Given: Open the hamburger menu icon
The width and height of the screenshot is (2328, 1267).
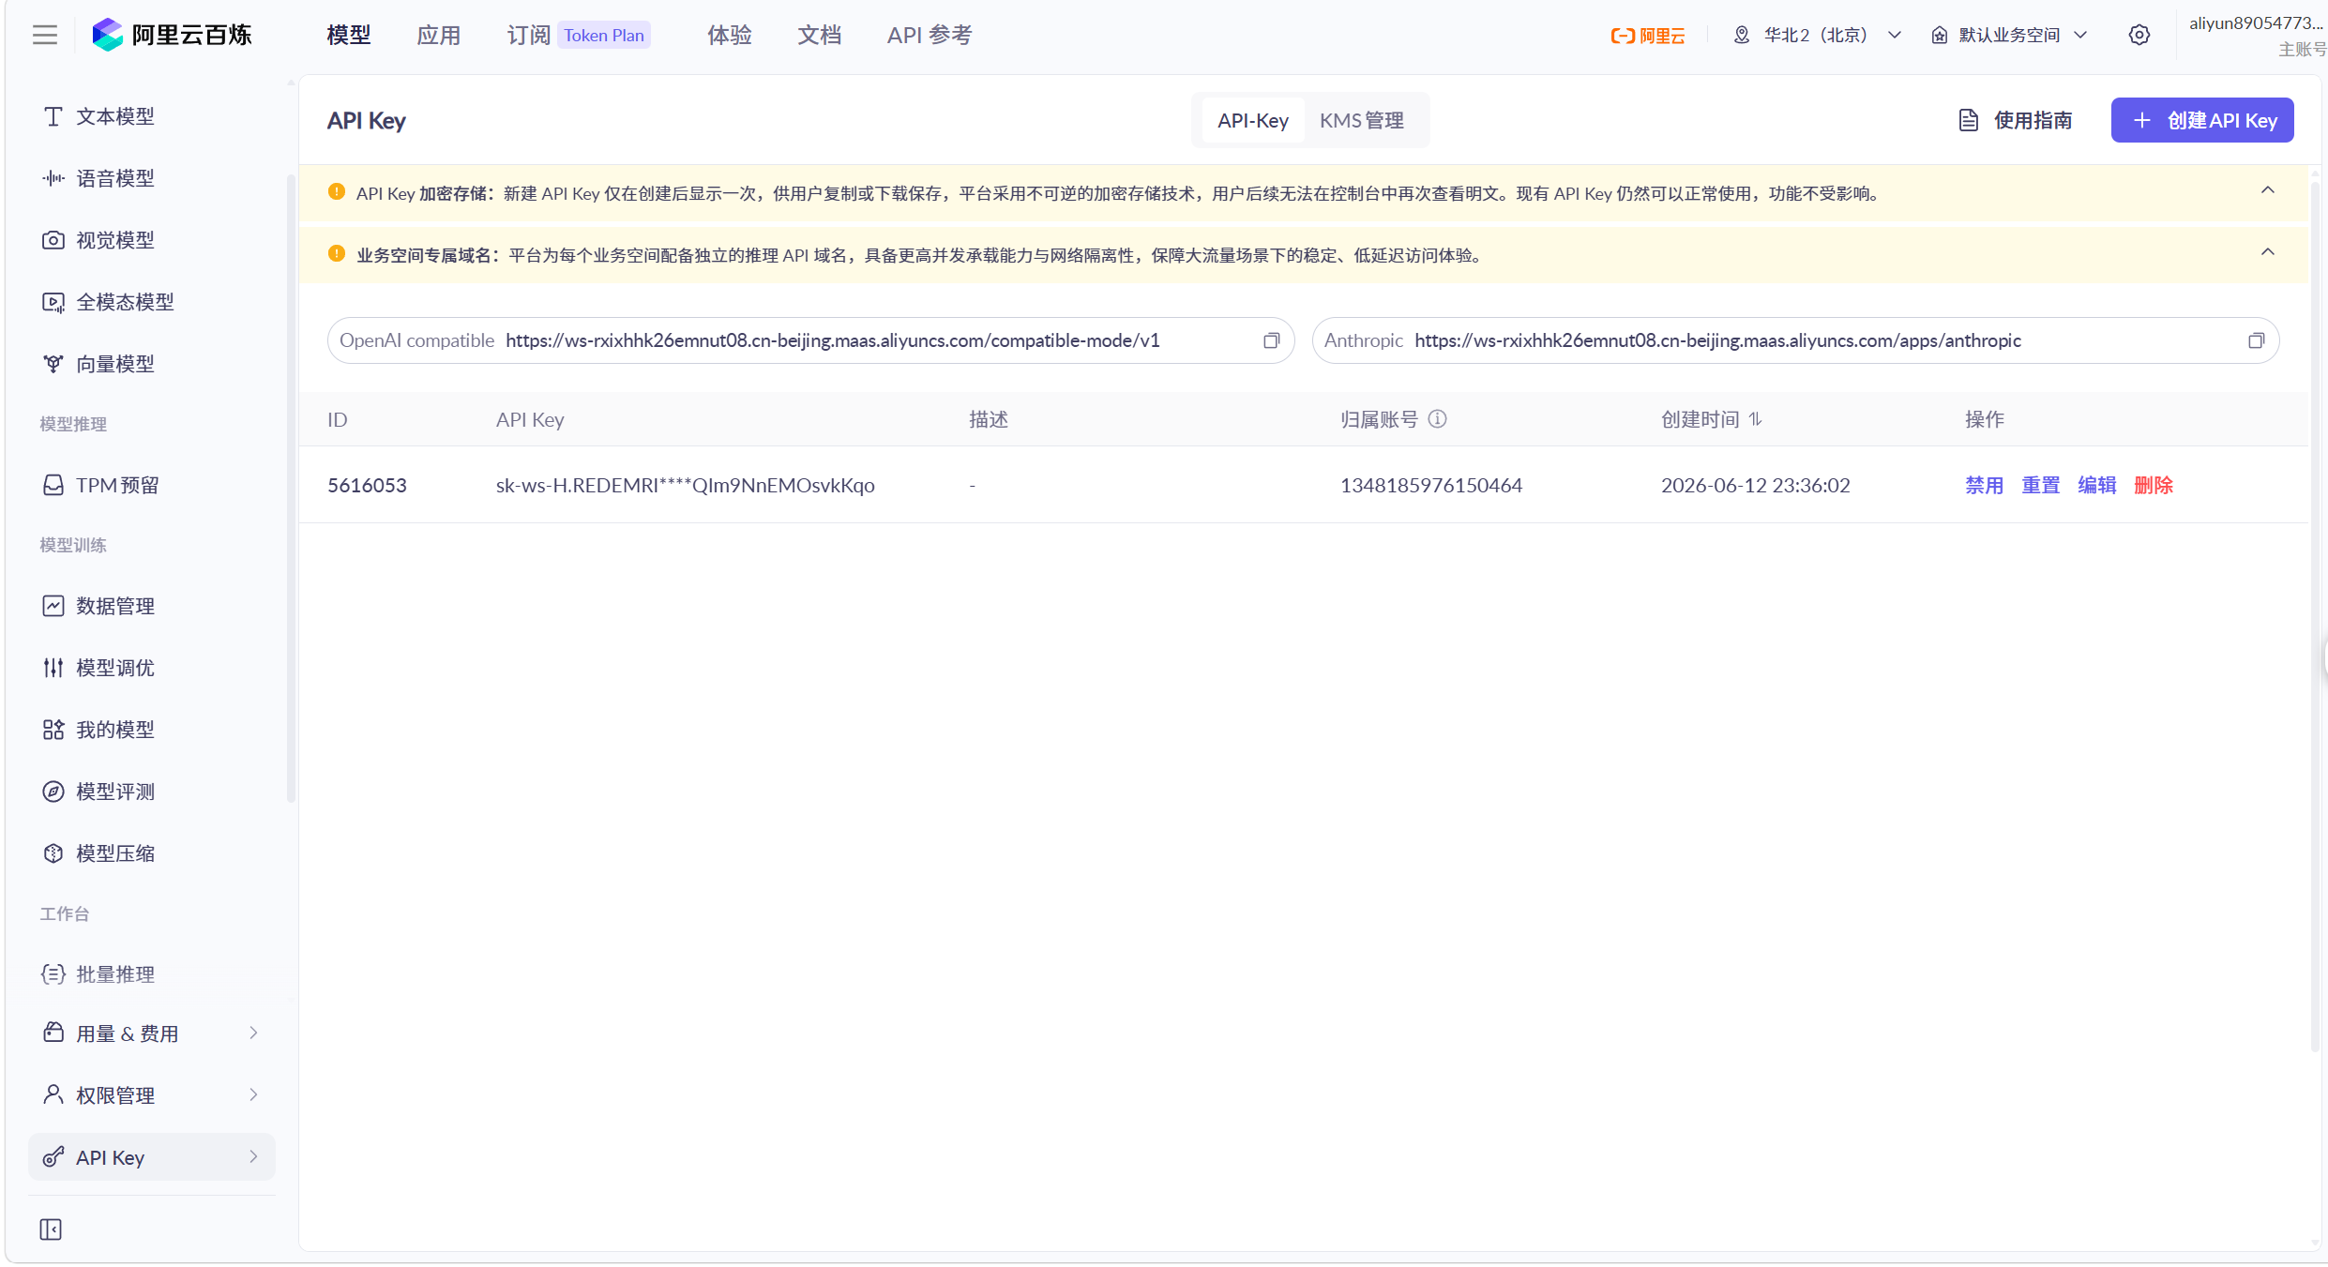Looking at the screenshot, I should (45, 35).
